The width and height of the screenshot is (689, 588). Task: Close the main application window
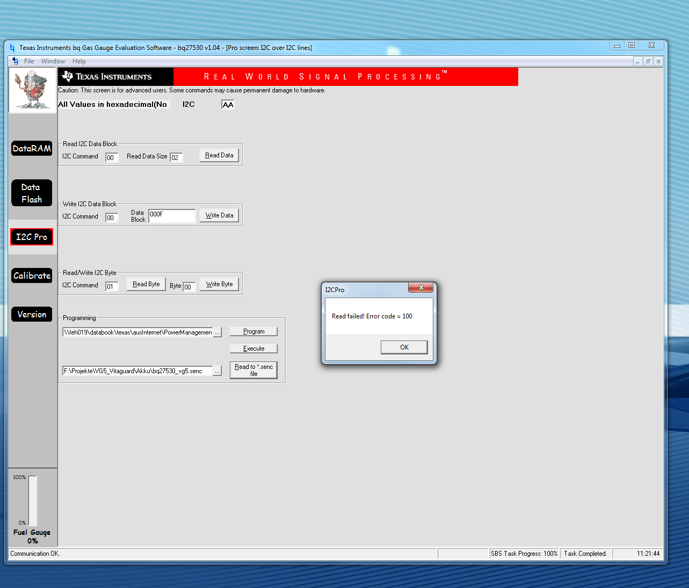point(651,46)
